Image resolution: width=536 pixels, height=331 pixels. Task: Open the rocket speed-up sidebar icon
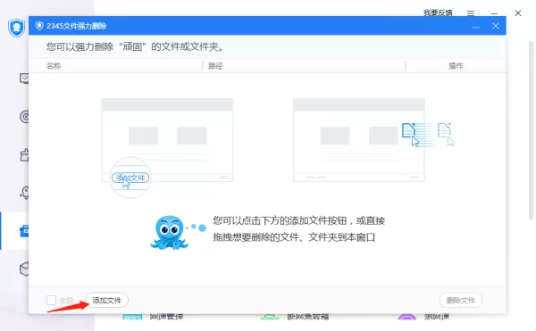click(25, 193)
